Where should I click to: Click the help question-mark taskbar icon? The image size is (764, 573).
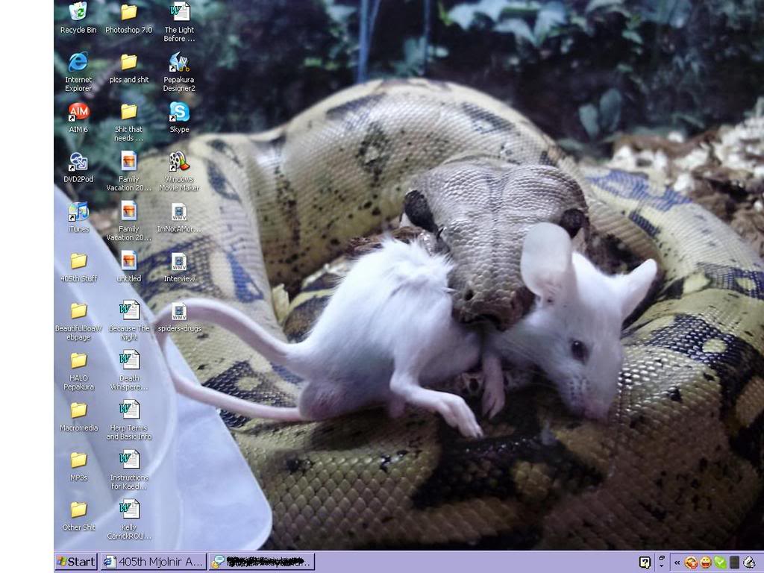pos(645,563)
